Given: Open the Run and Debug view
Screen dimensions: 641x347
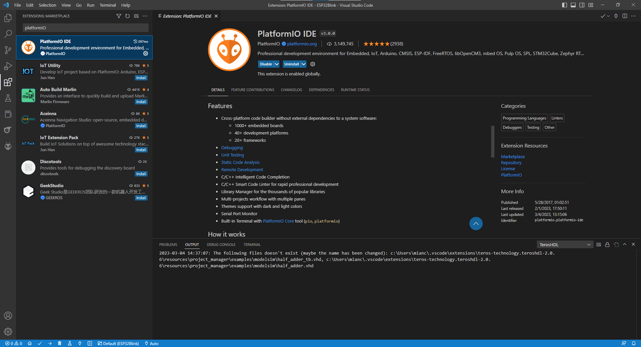Looking at the screenshot, I should point(8,66).
